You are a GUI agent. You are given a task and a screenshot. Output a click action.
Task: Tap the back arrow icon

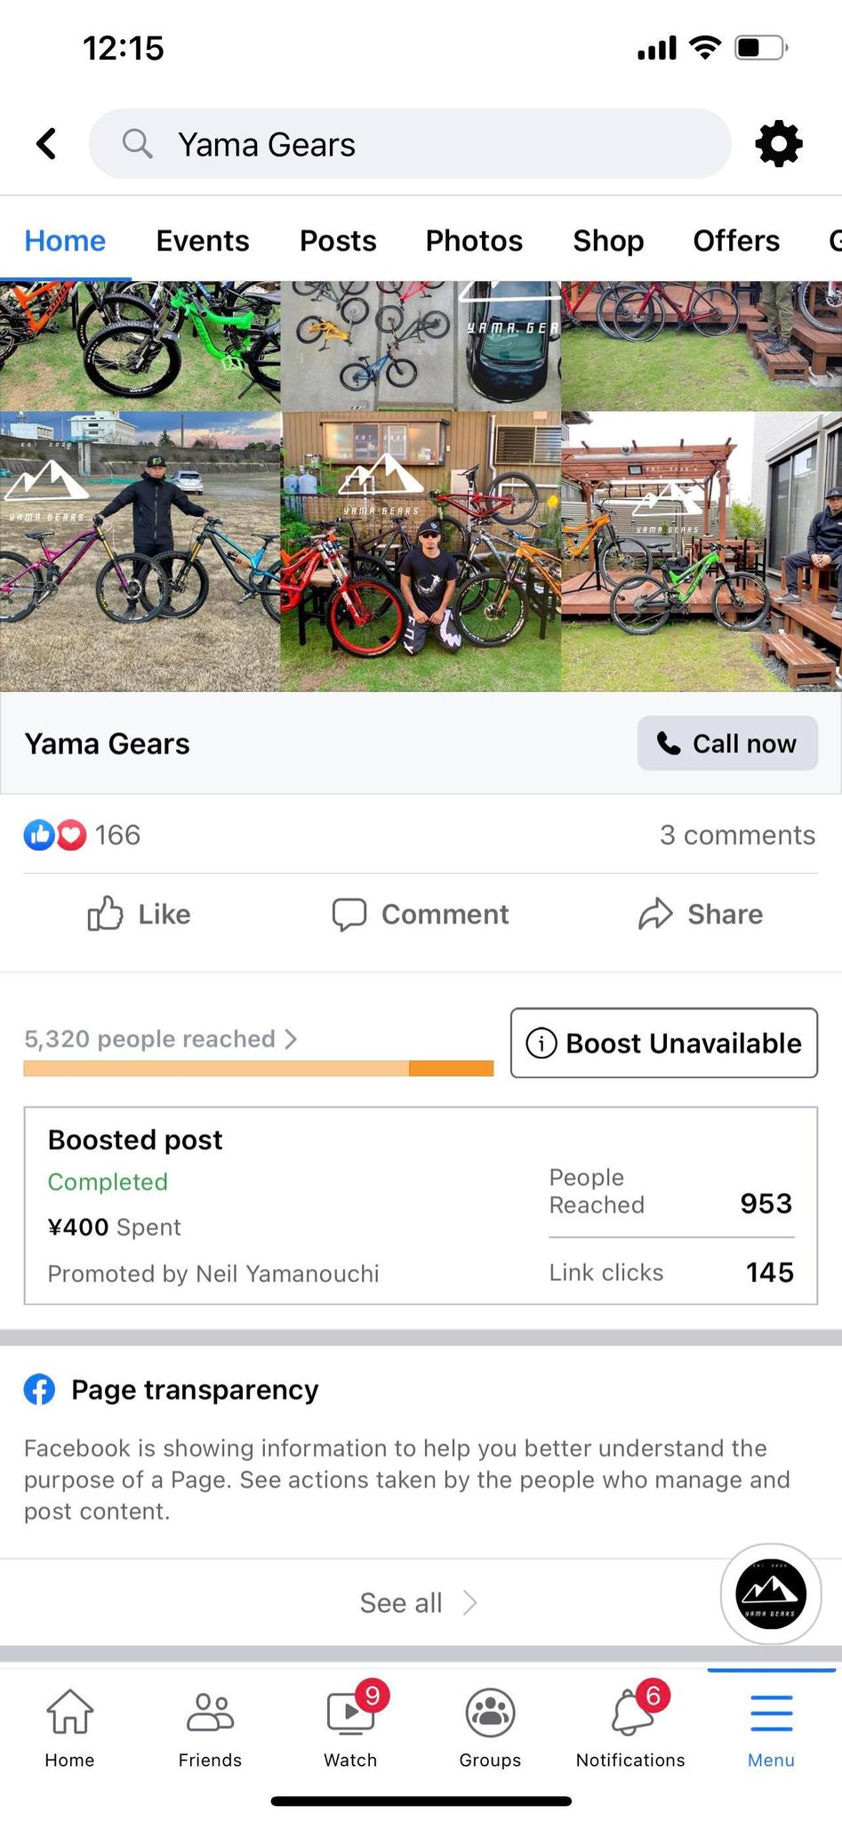47,143
